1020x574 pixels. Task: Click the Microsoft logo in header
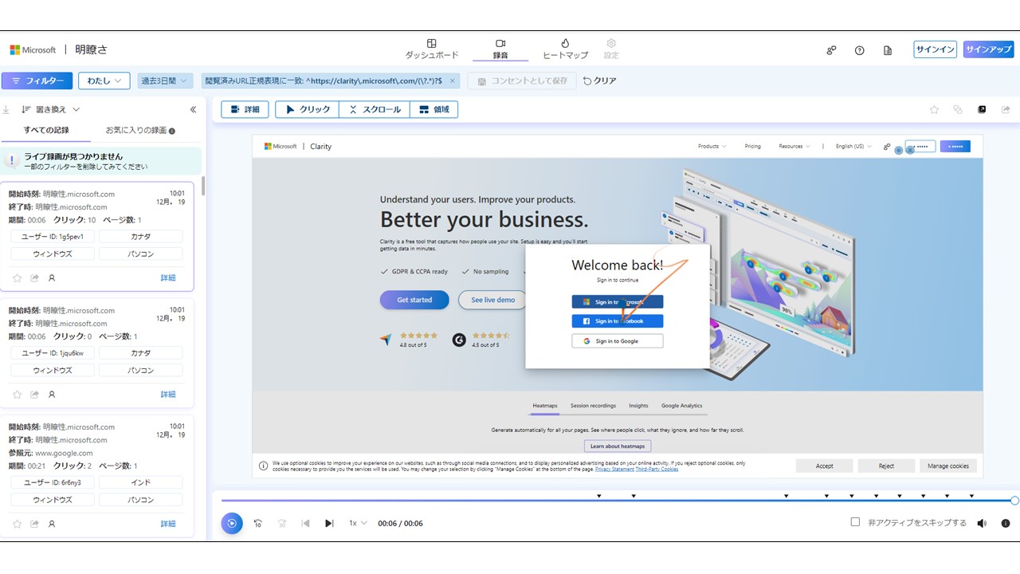(33, 49)
